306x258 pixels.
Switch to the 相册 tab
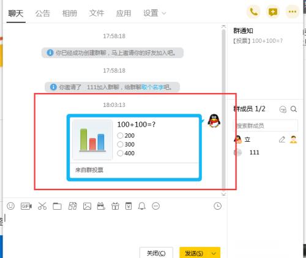point(70,13)
